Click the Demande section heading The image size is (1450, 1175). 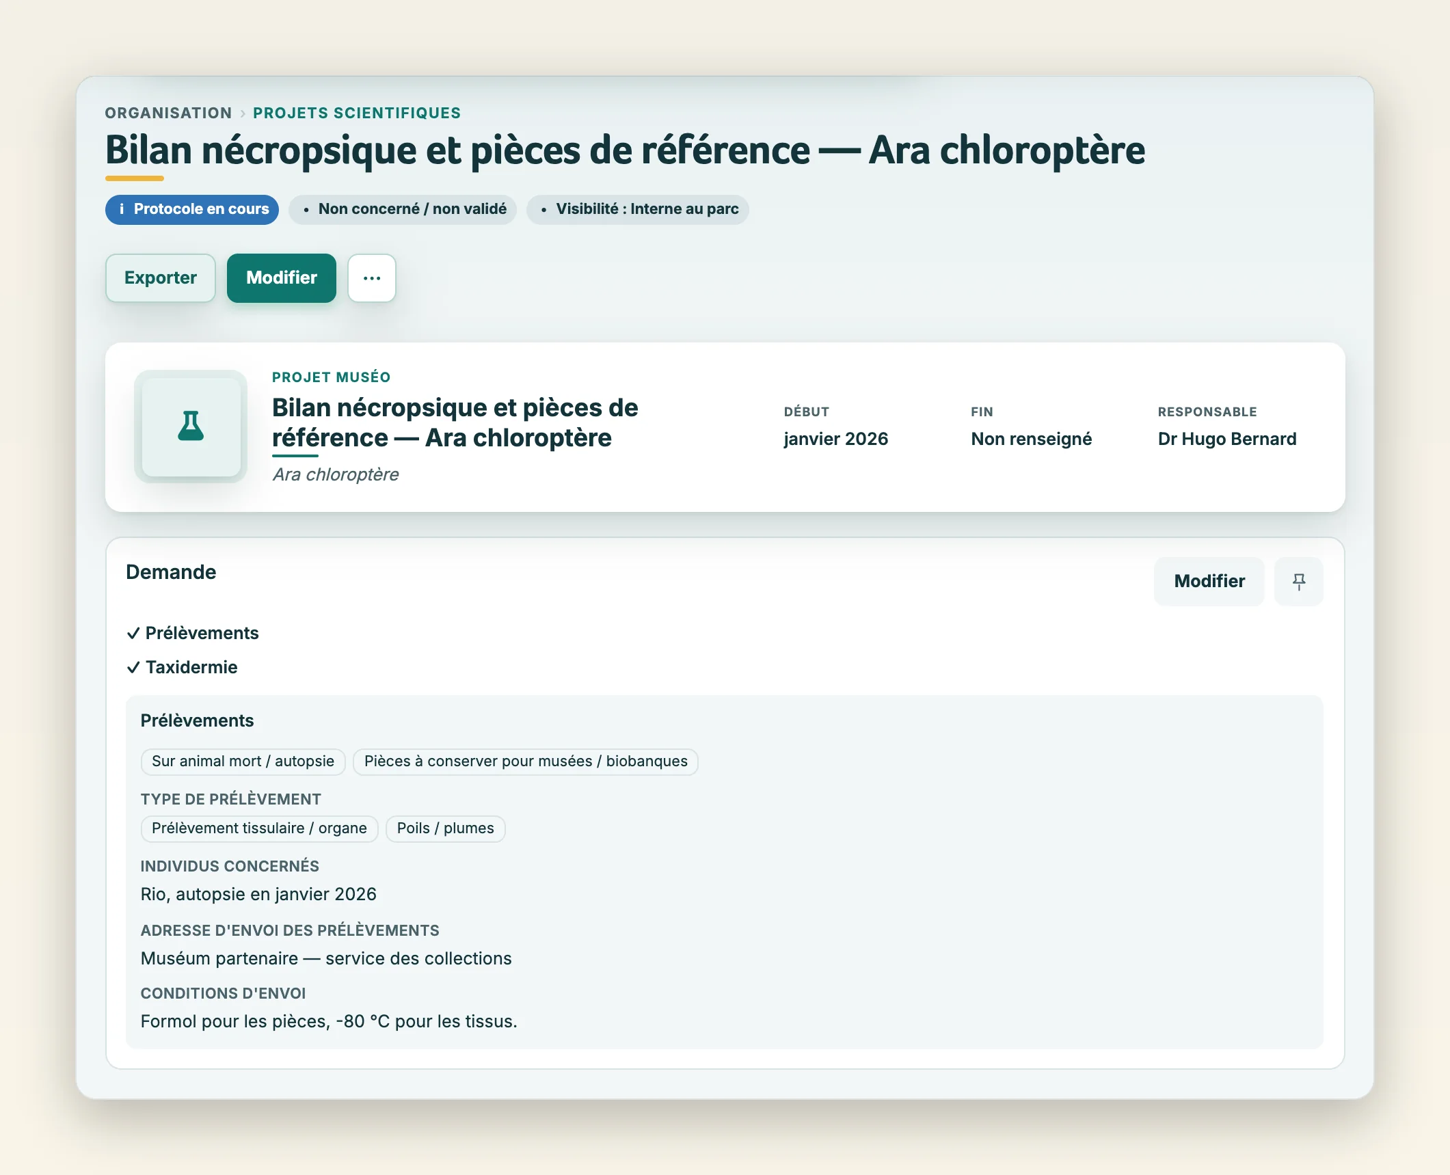coord(171,572)
